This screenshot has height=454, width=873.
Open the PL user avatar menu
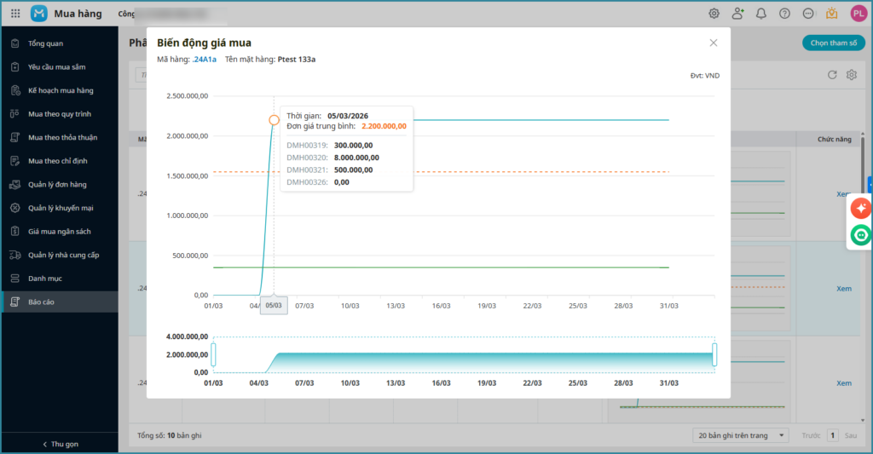(x=858, y=14)
